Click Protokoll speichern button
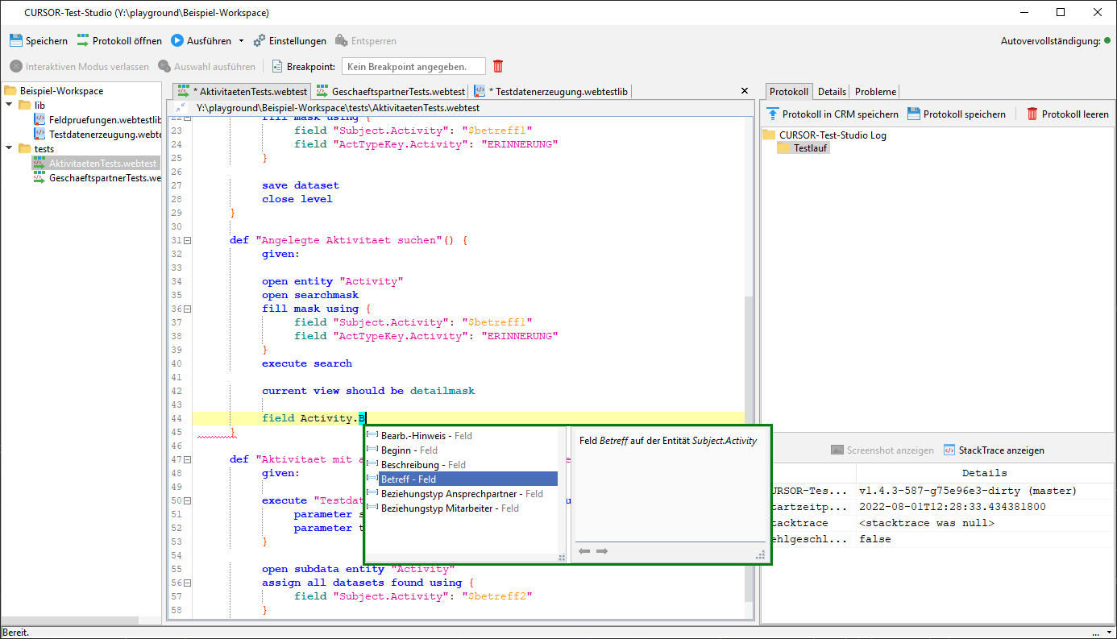The image size is (1117, 639). (957, 114)
